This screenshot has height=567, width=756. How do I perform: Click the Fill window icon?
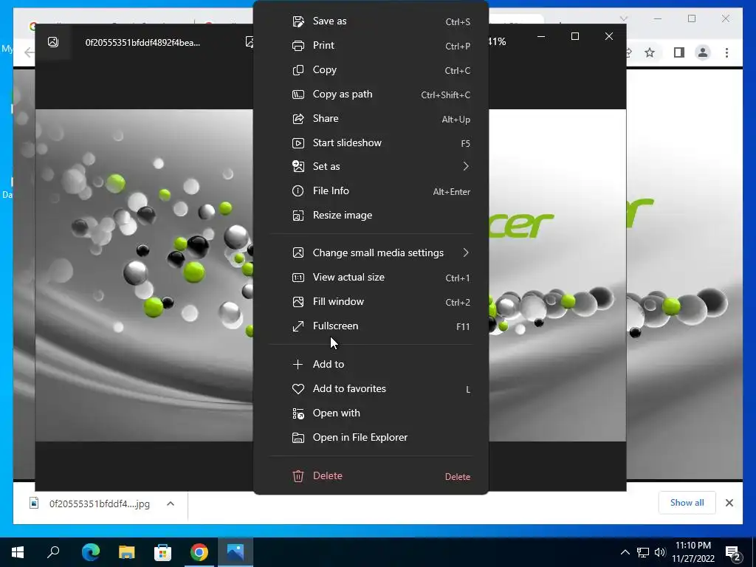coord(298,302)
